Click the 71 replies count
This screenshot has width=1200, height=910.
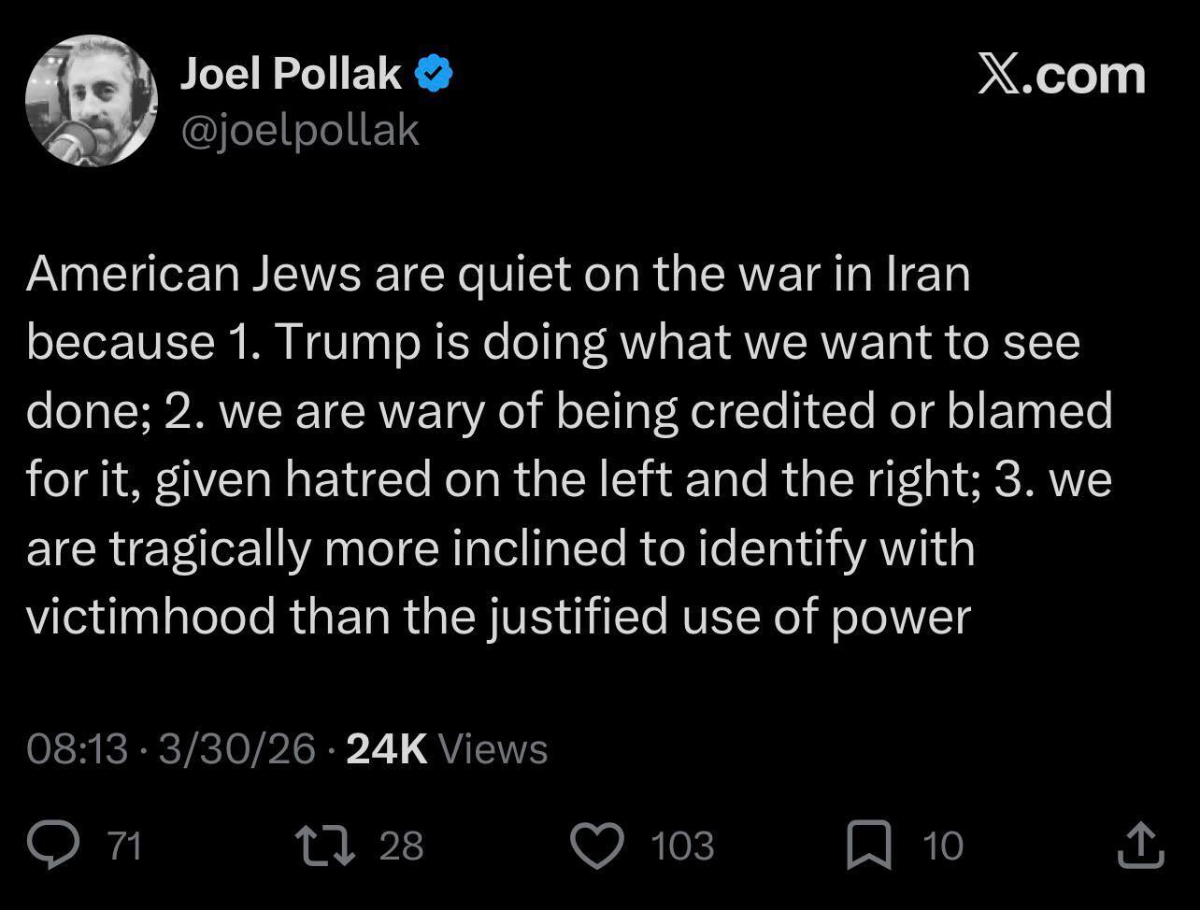pyautogui.click(x=124, y=846)
